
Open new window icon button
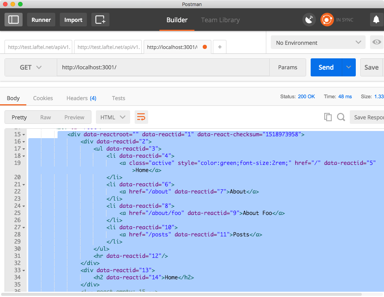point(100,20)
